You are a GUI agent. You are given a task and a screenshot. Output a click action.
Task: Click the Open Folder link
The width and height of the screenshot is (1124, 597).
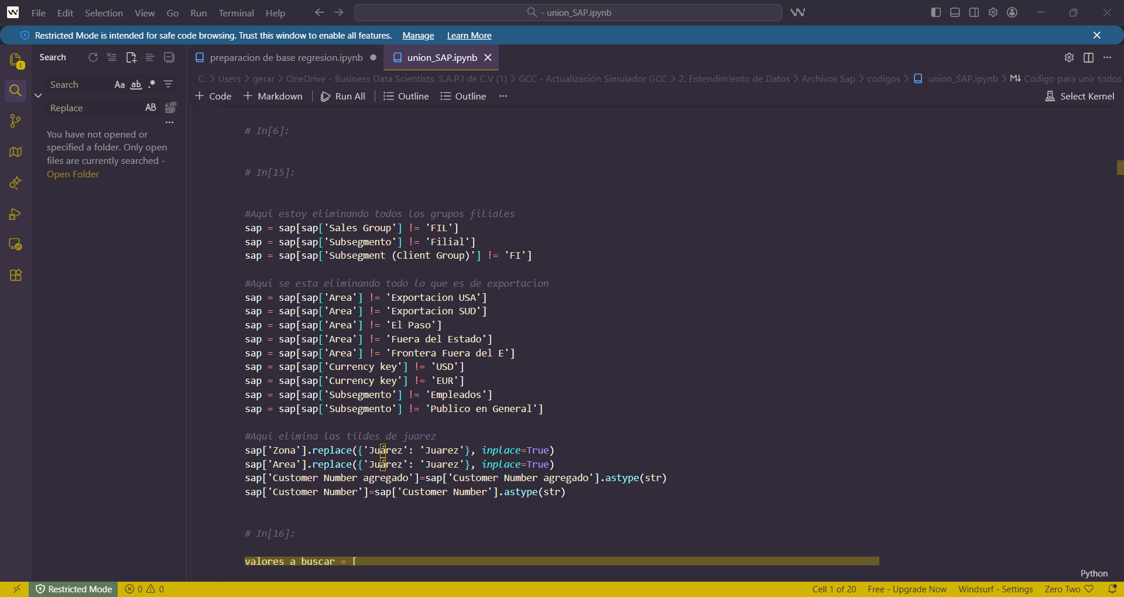[73, 174]
